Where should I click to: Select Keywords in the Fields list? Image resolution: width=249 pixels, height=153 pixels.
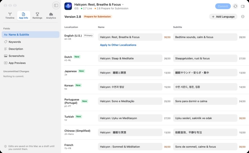[x=31, y=42]
